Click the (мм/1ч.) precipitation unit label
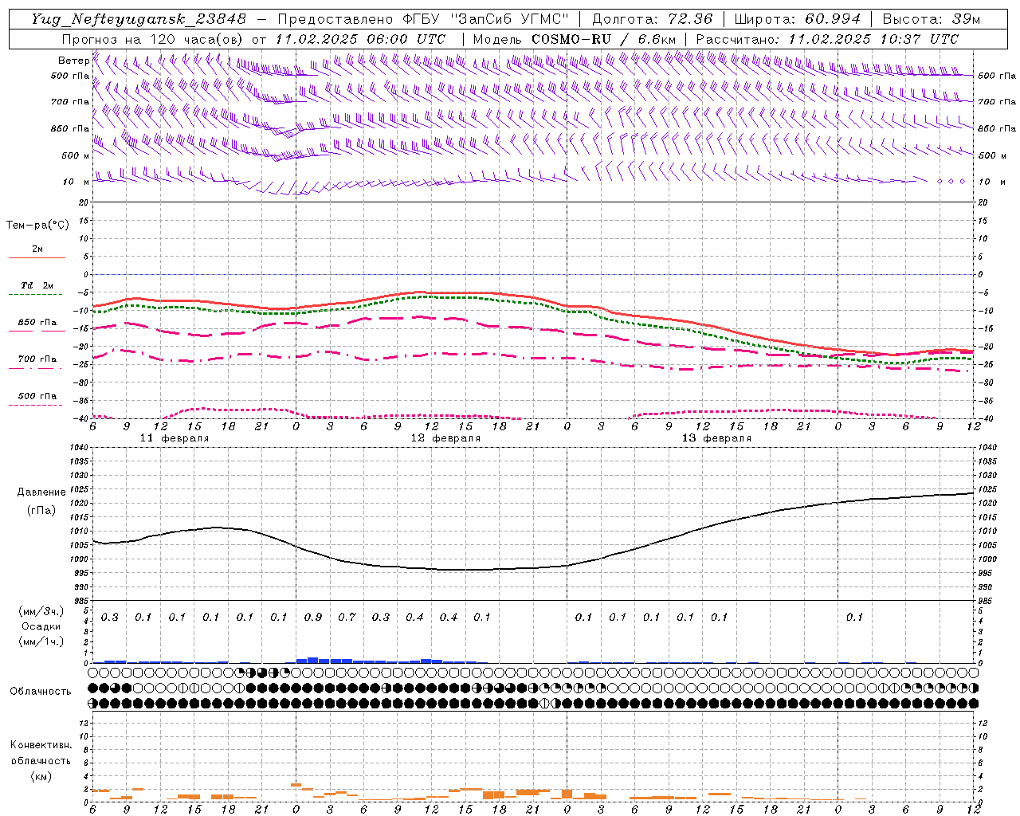This screenshot has width=1020, height=816. pos(41,641)
